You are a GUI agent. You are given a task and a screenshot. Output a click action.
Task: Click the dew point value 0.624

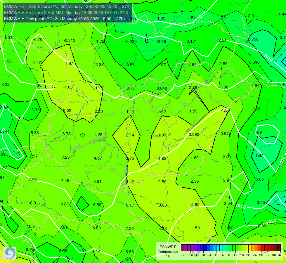[226, 134]
